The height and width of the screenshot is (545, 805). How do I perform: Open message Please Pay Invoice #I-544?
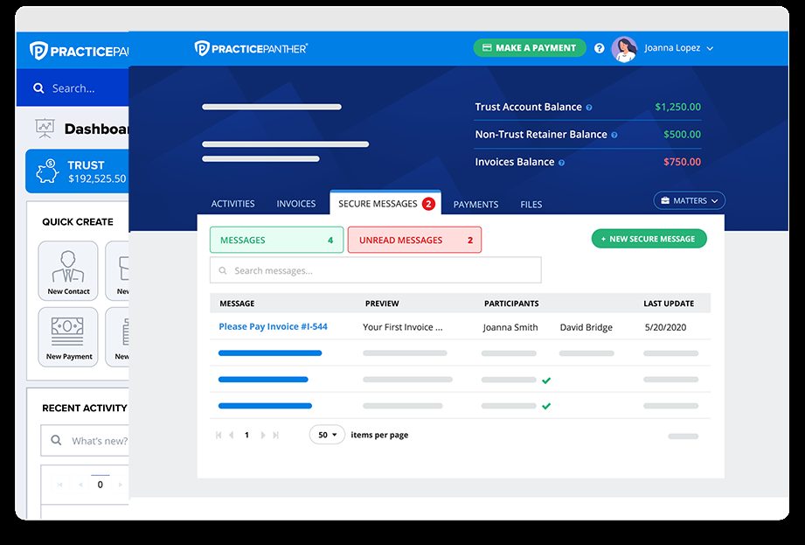click(x=273, y=326)
